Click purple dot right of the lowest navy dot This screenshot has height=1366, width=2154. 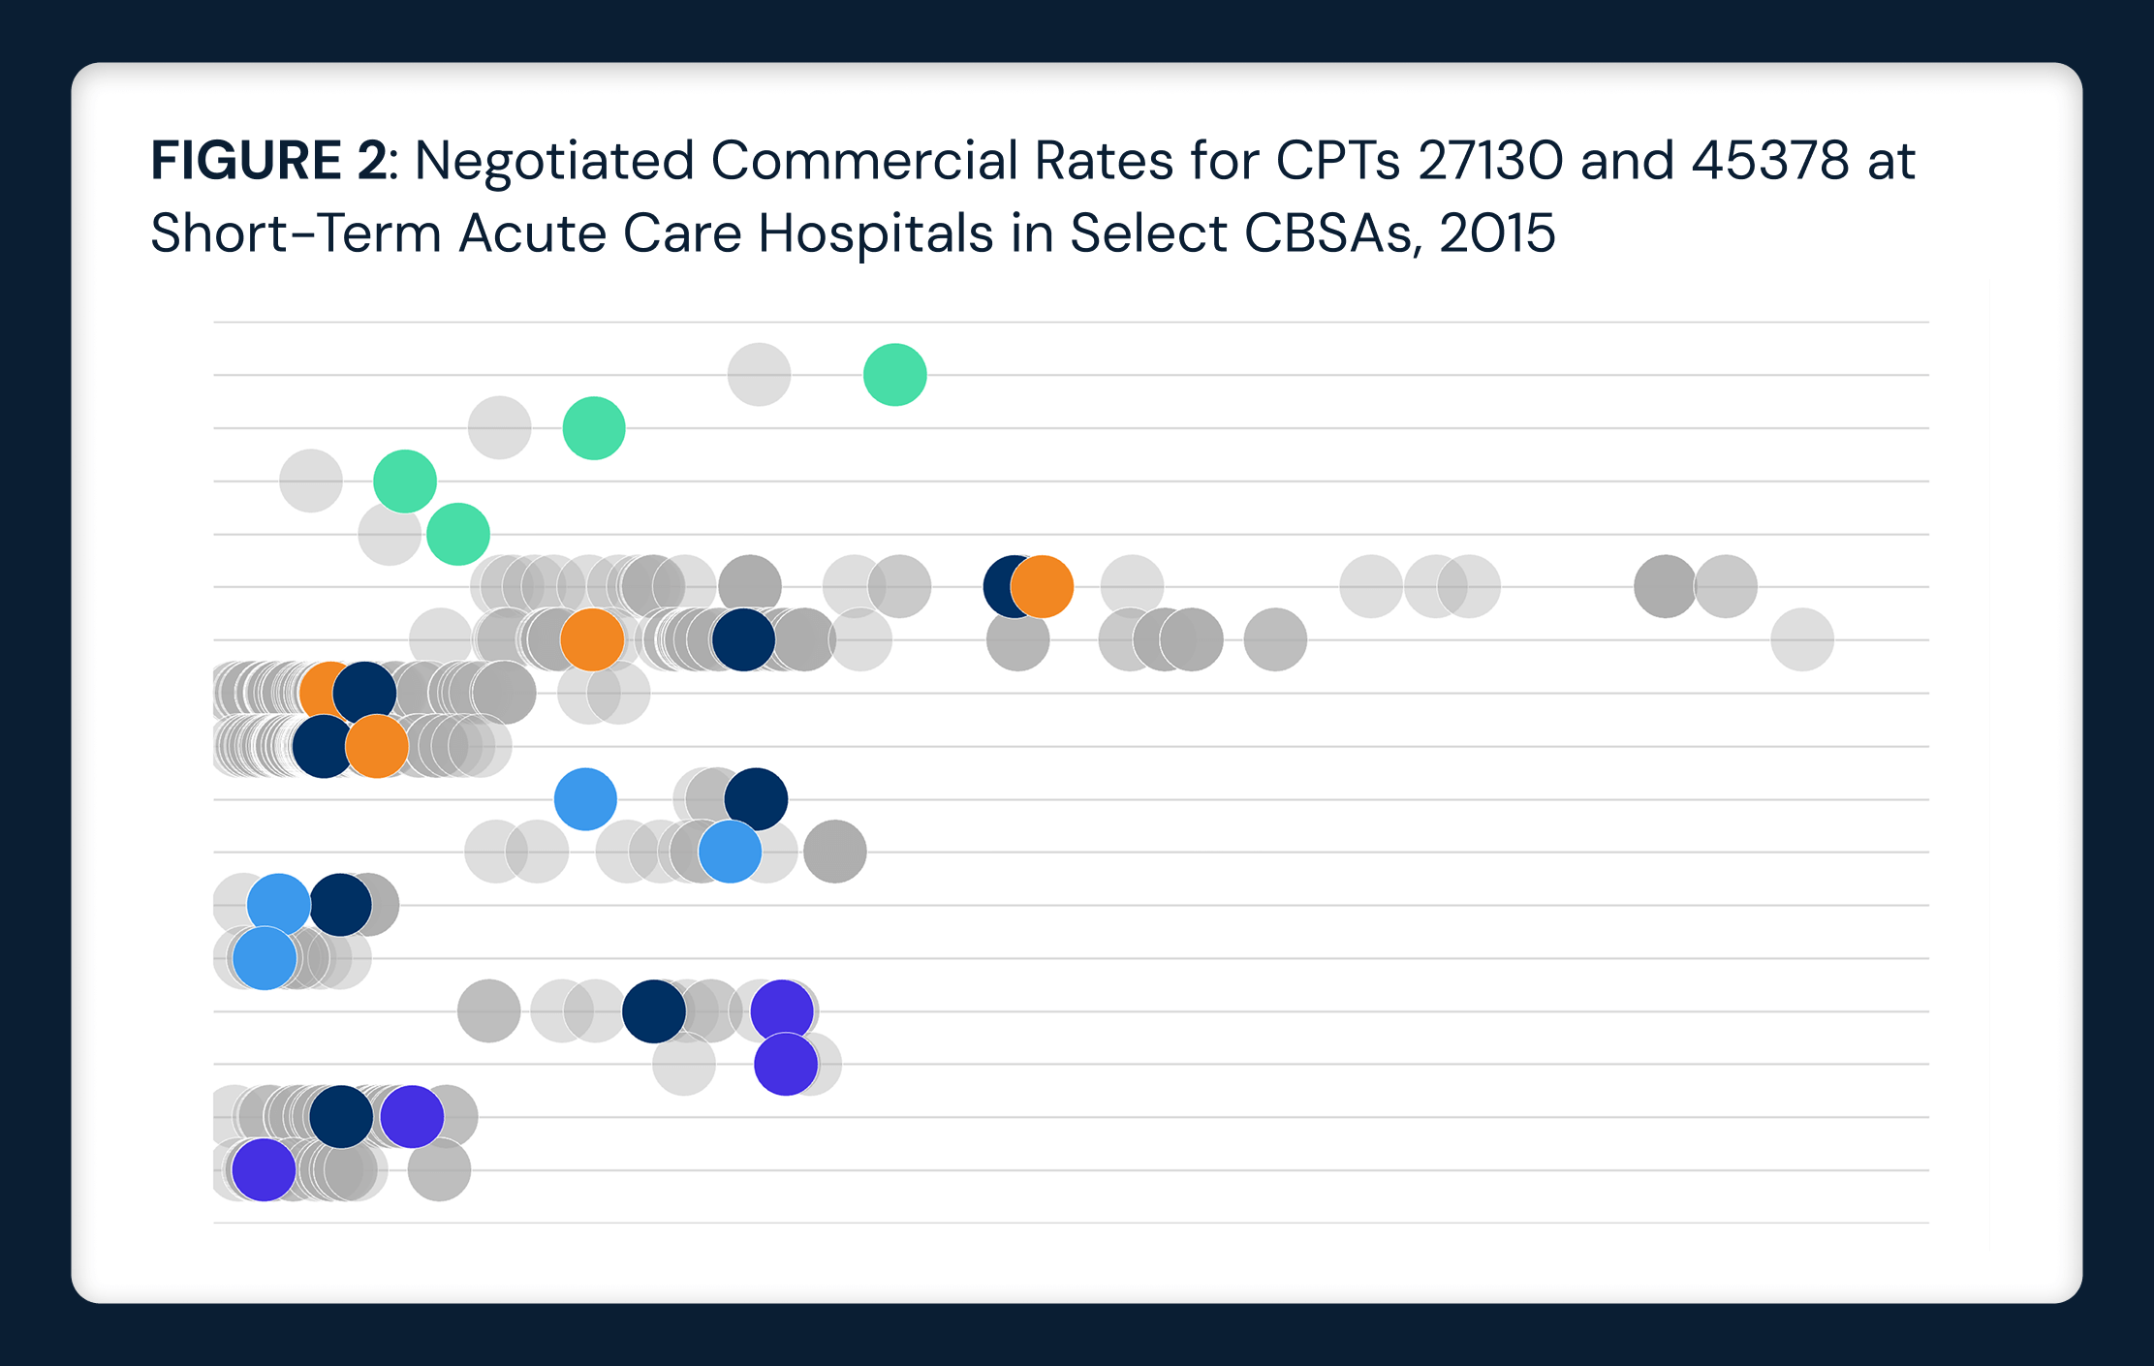pos(413,1116)
